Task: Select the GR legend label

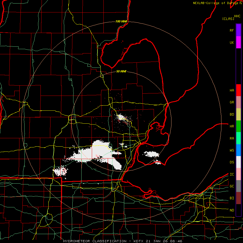Action: (232, 102)
